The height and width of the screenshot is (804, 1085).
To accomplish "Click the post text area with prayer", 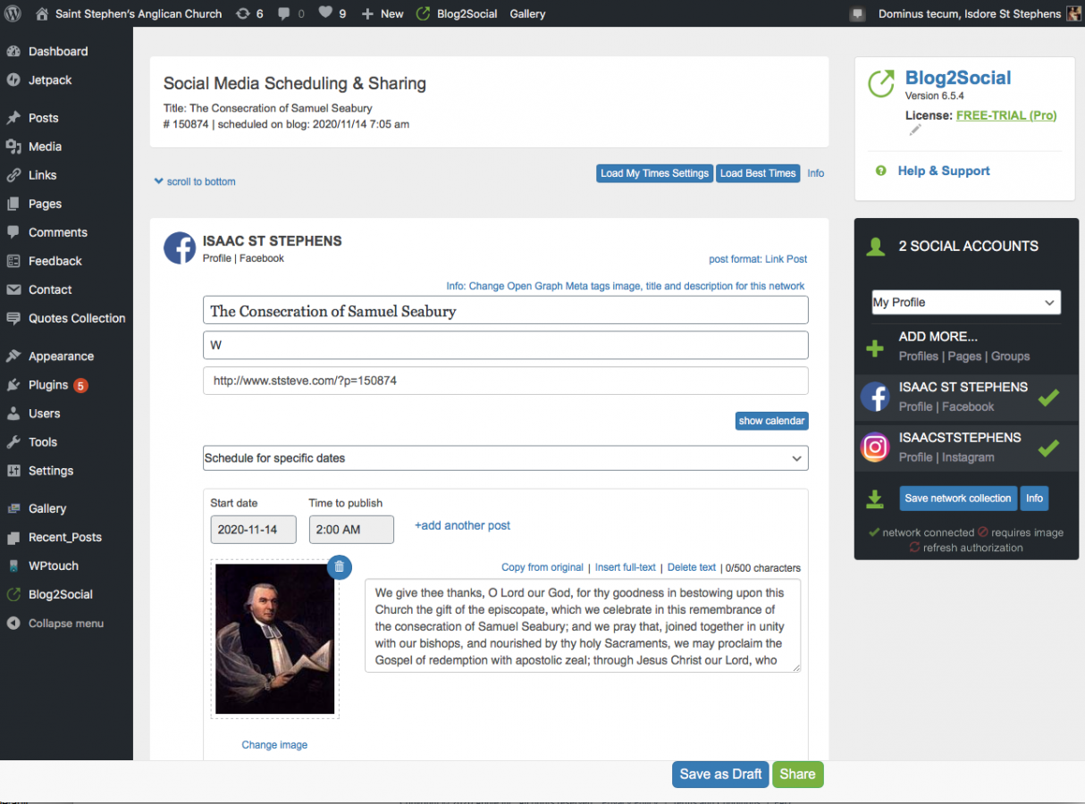I will point(583,625).
